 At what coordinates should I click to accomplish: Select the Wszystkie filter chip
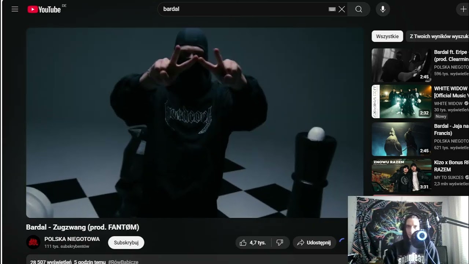click(387, 36)
